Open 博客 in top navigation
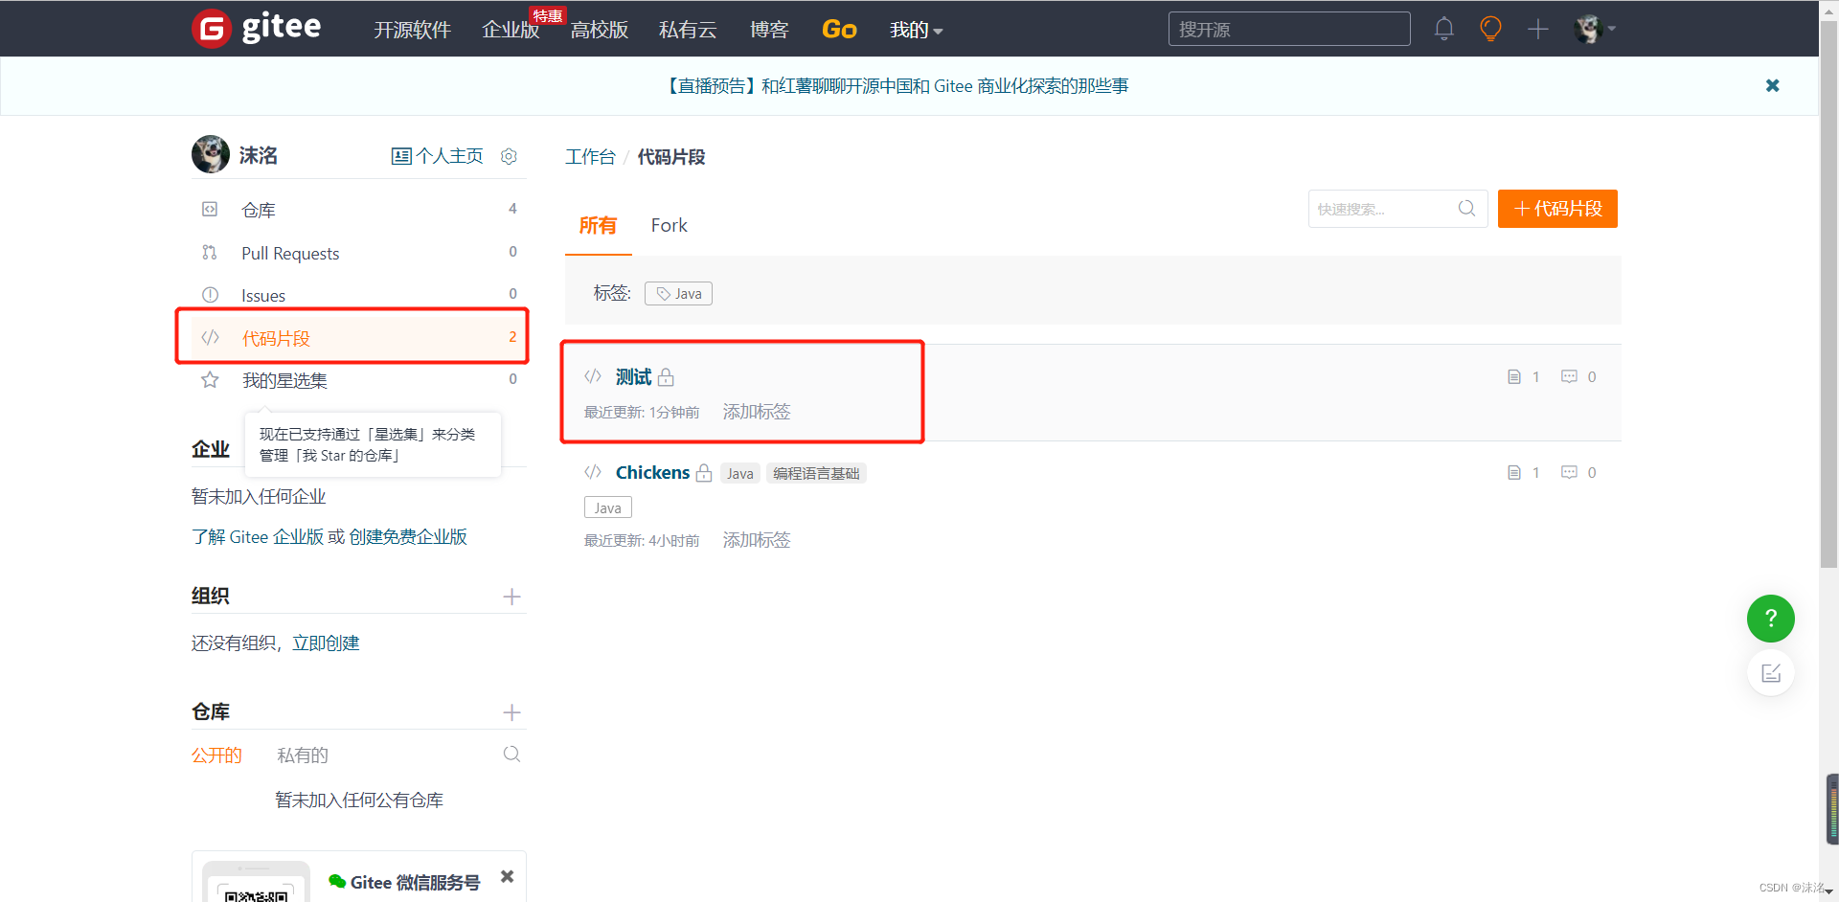This screenshot has height=902, width=1839. [769, 30]
